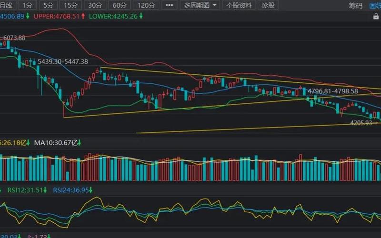Click the 4796.81-4798.58 gap annotation

[332, 90]
